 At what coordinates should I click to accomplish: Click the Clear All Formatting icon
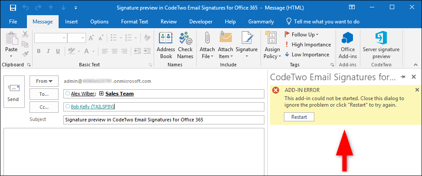tap(147, 38)
